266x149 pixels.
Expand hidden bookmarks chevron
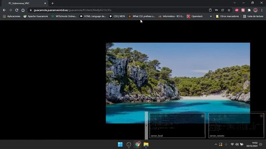tap(211, 16)
